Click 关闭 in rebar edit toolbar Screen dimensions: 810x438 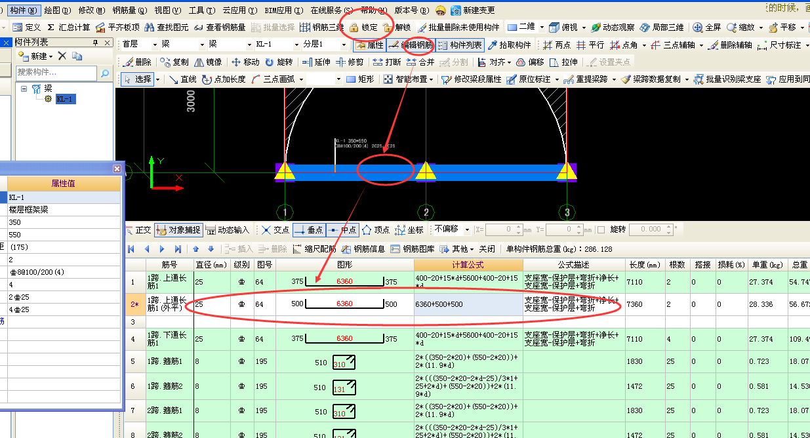click(x=487, y=249)
